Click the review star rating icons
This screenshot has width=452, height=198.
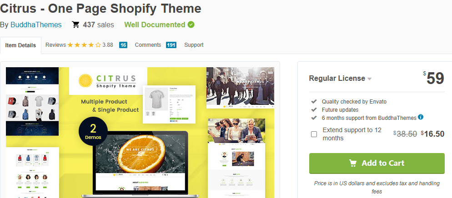coord(84,45)
